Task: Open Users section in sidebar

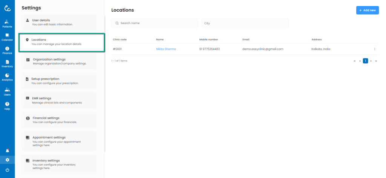Action: (x=7, y=91)
